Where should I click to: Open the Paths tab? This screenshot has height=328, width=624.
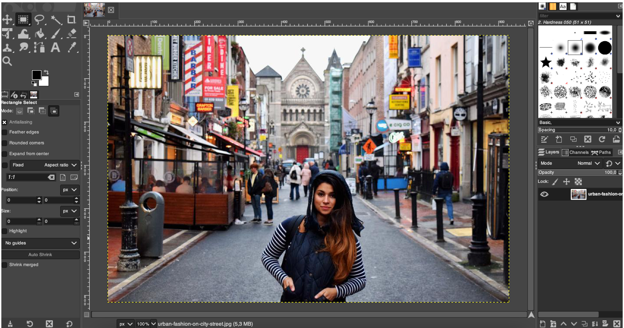[602, 152]
